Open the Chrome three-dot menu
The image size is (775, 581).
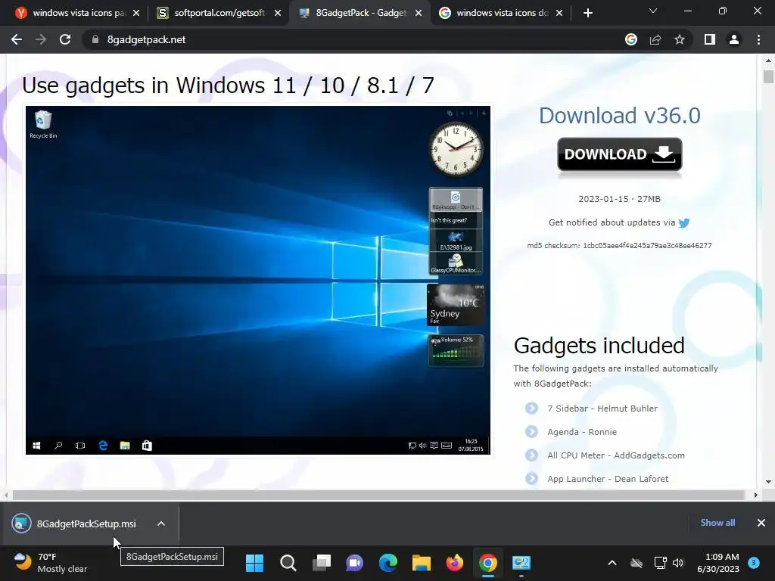pyautogui.click(x=758, y=39)
